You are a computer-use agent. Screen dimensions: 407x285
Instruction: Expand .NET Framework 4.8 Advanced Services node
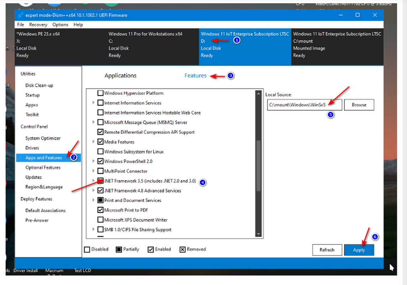pos(93,191)
